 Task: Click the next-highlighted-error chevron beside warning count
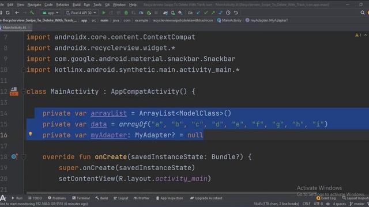click(x=366, y=35)
